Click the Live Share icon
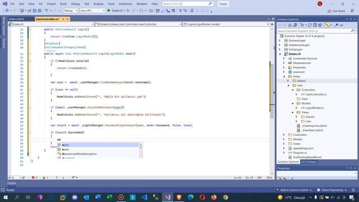The height and width of the screenshot is (202, 359). tap(329, 11)
